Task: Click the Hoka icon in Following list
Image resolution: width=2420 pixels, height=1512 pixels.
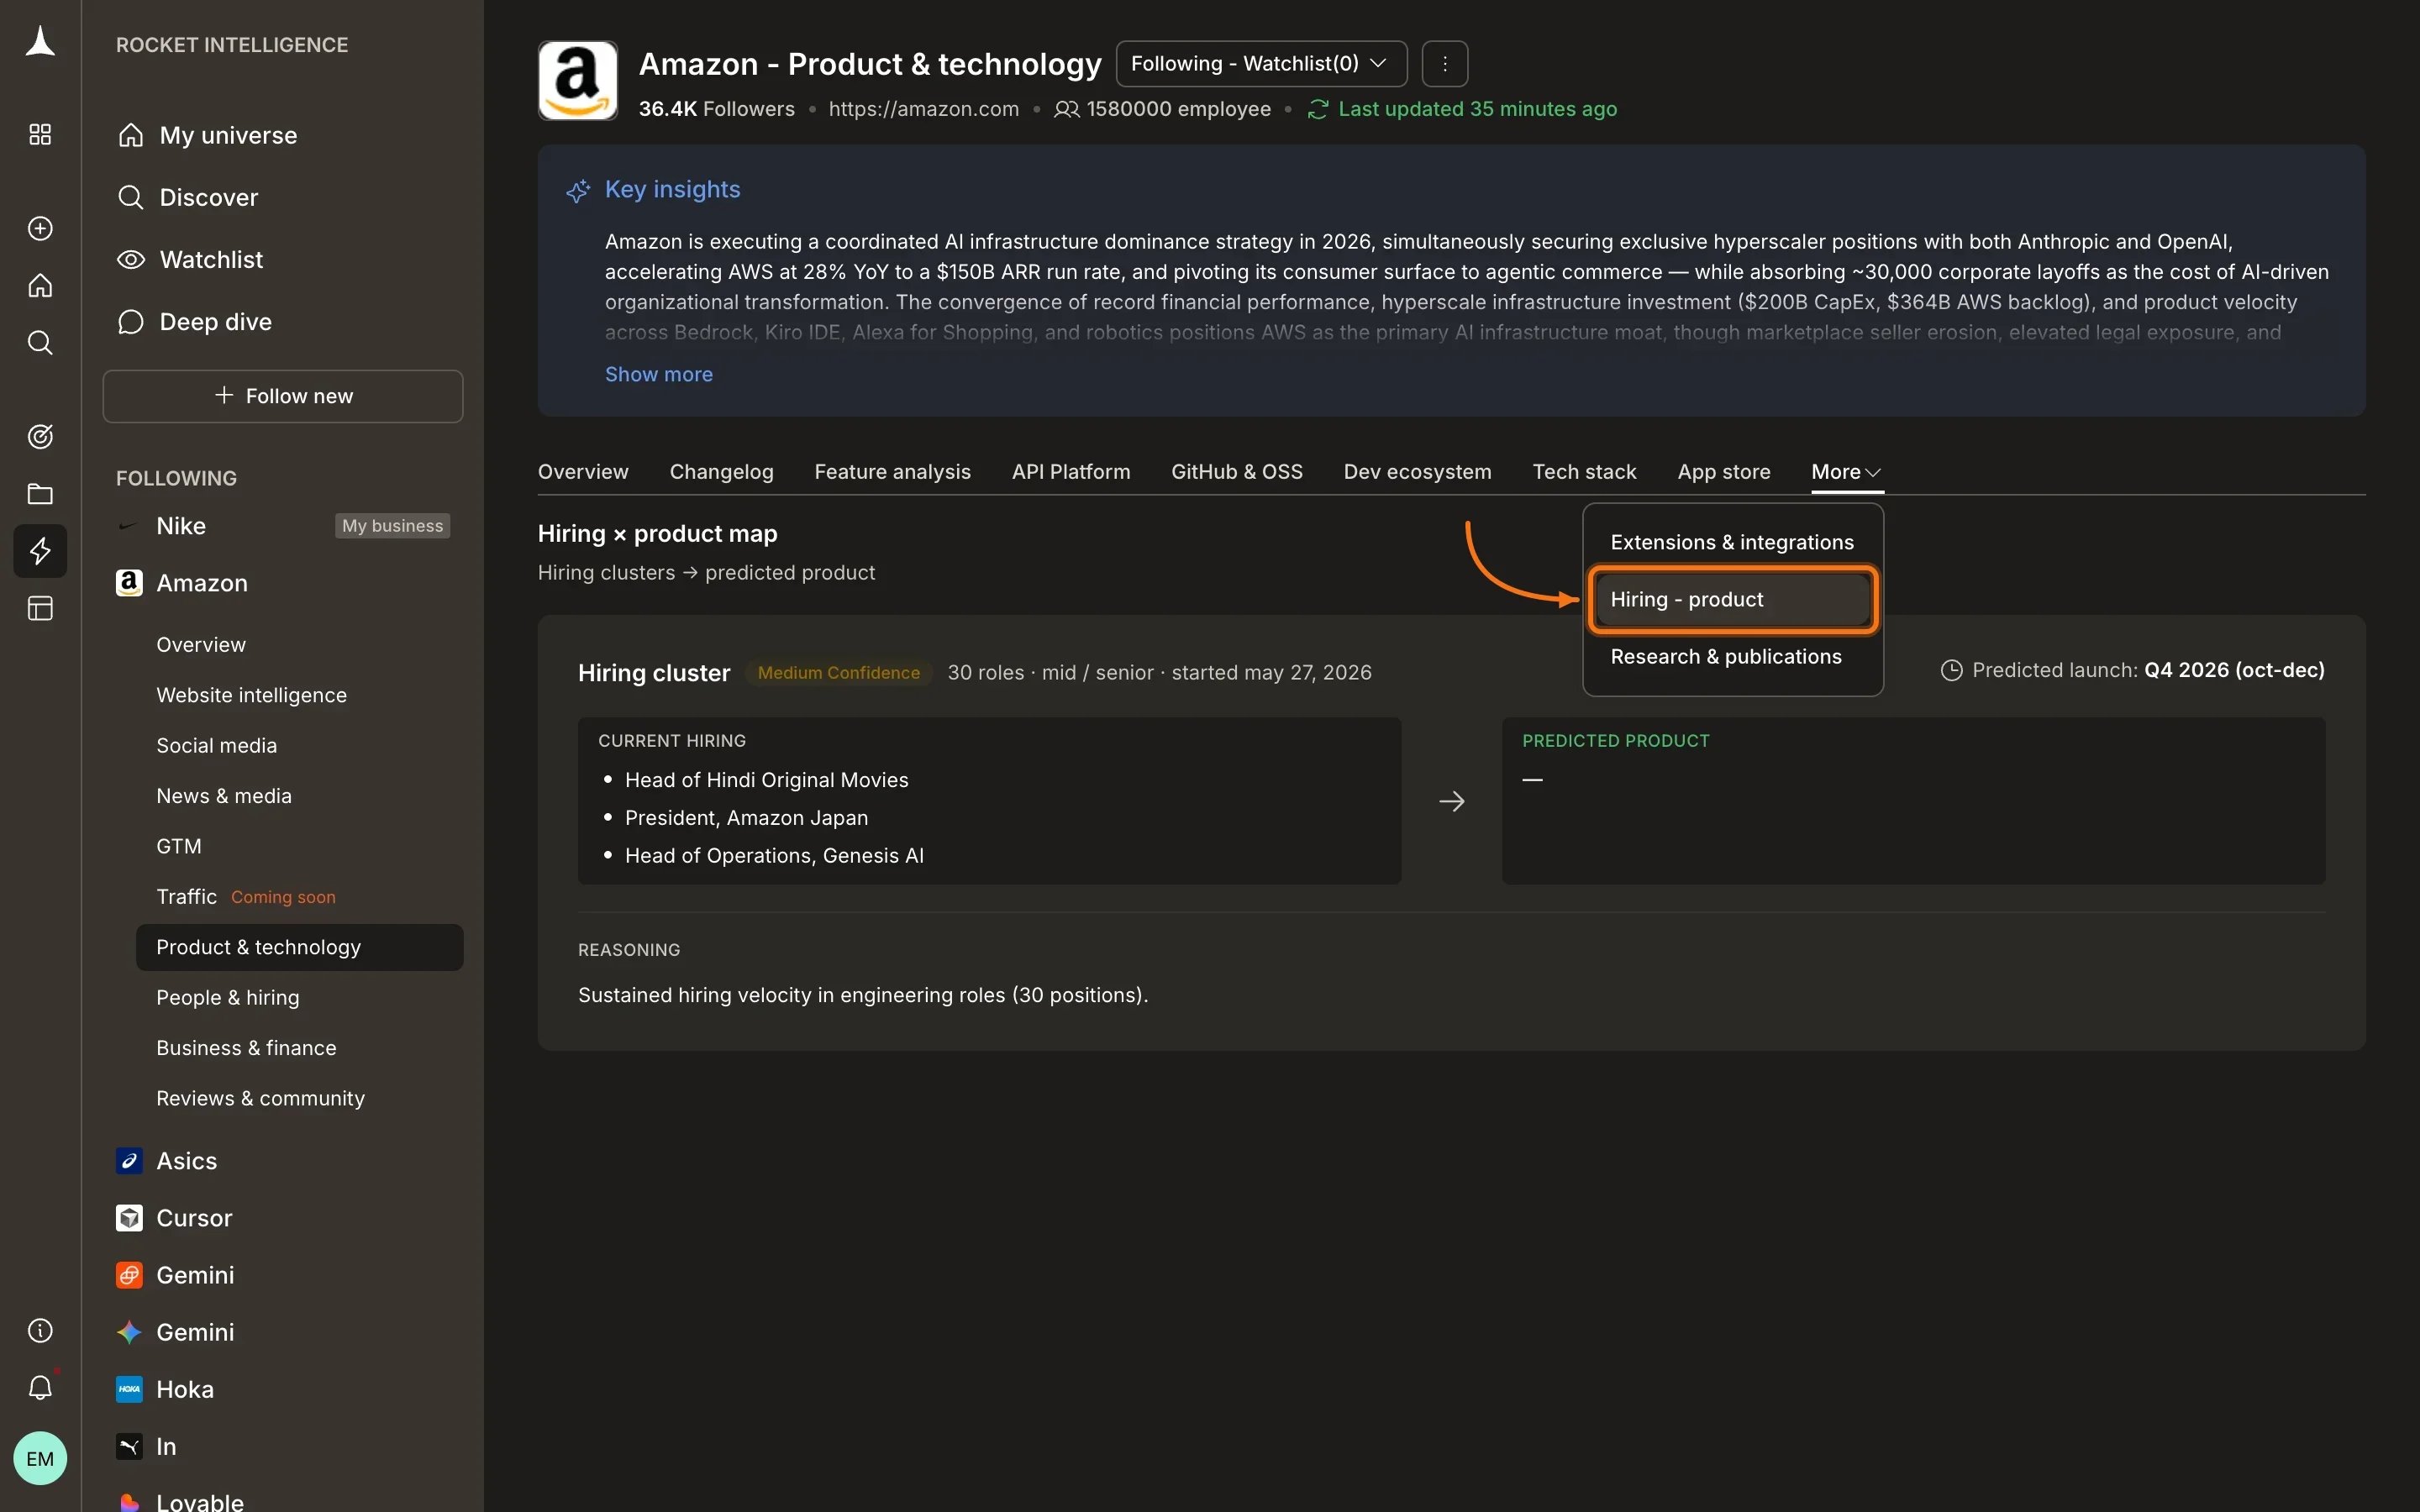Action: (129, 1390)
